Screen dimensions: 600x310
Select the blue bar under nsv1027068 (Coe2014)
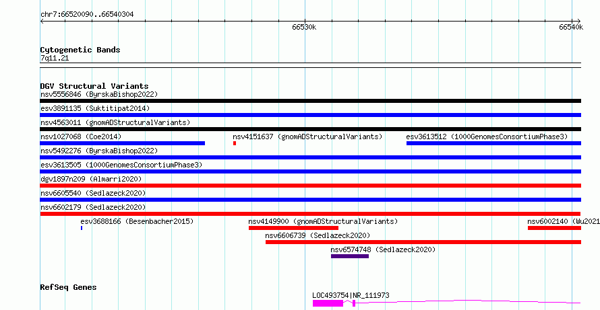click(x=123, y=143)
